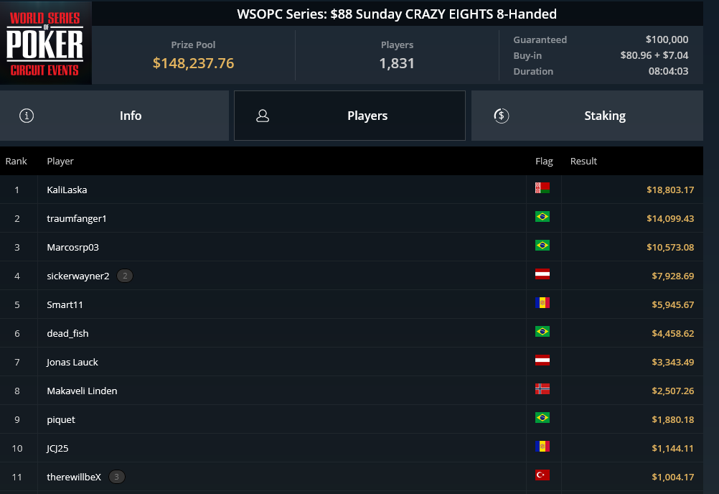Click the Info tab circle-i icon
The image size is (719, 494).
(x=27, y=116)
